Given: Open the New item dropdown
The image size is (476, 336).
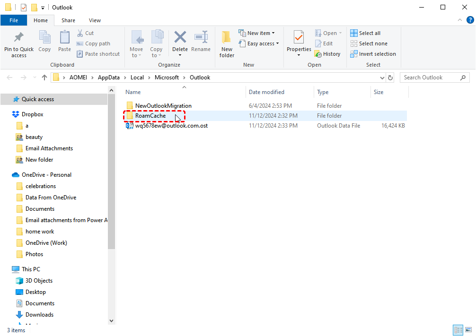Looking at the screenshot, I should [x=257, y=33].
